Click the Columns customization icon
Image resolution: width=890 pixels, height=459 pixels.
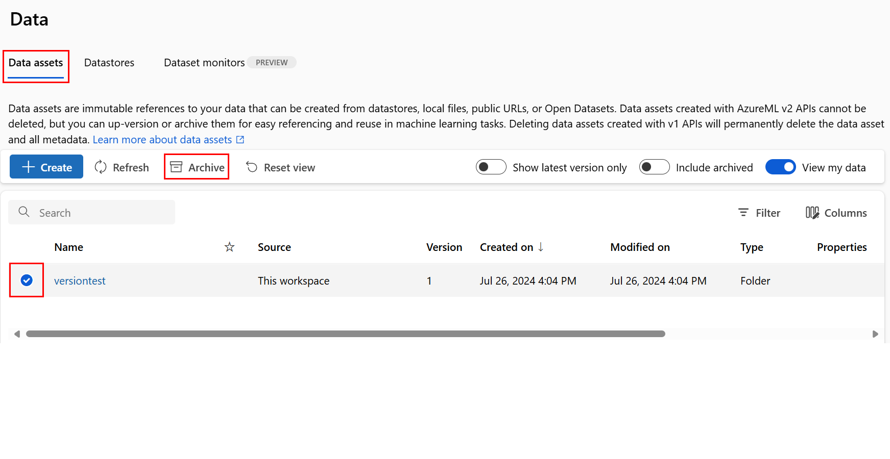click(812, 213)
